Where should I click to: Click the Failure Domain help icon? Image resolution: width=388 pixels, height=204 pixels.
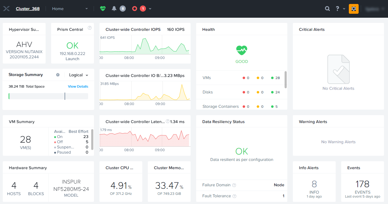click(234, 185)
